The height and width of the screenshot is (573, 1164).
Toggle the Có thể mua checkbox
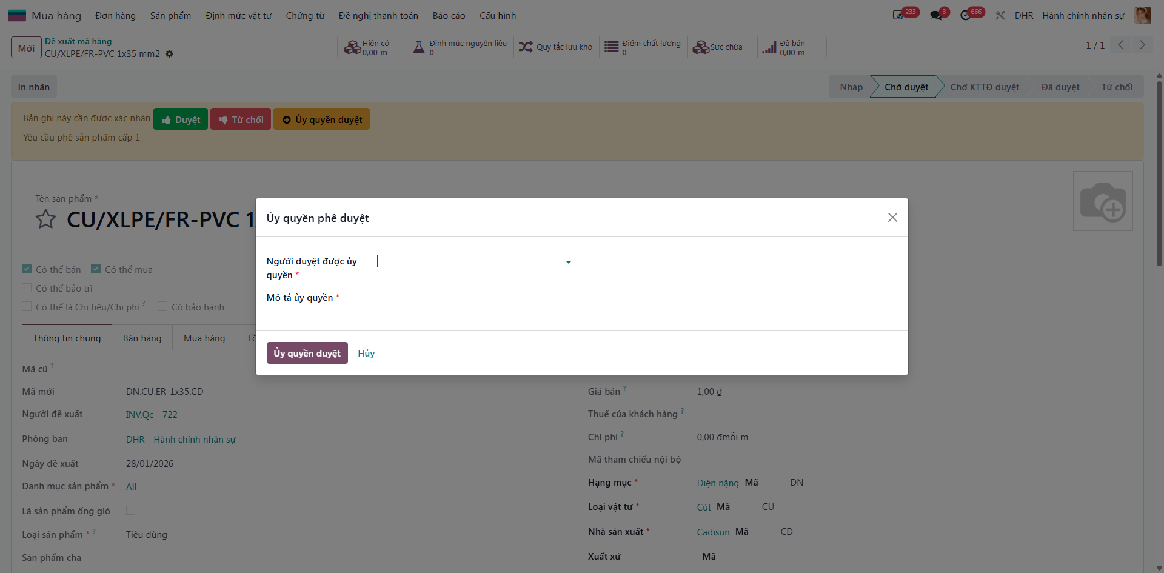point(96,269)
